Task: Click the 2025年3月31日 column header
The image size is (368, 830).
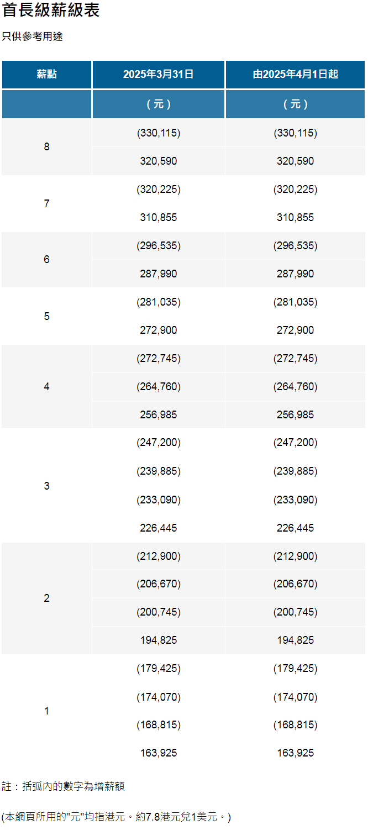Action: click(x=159, y=74)
